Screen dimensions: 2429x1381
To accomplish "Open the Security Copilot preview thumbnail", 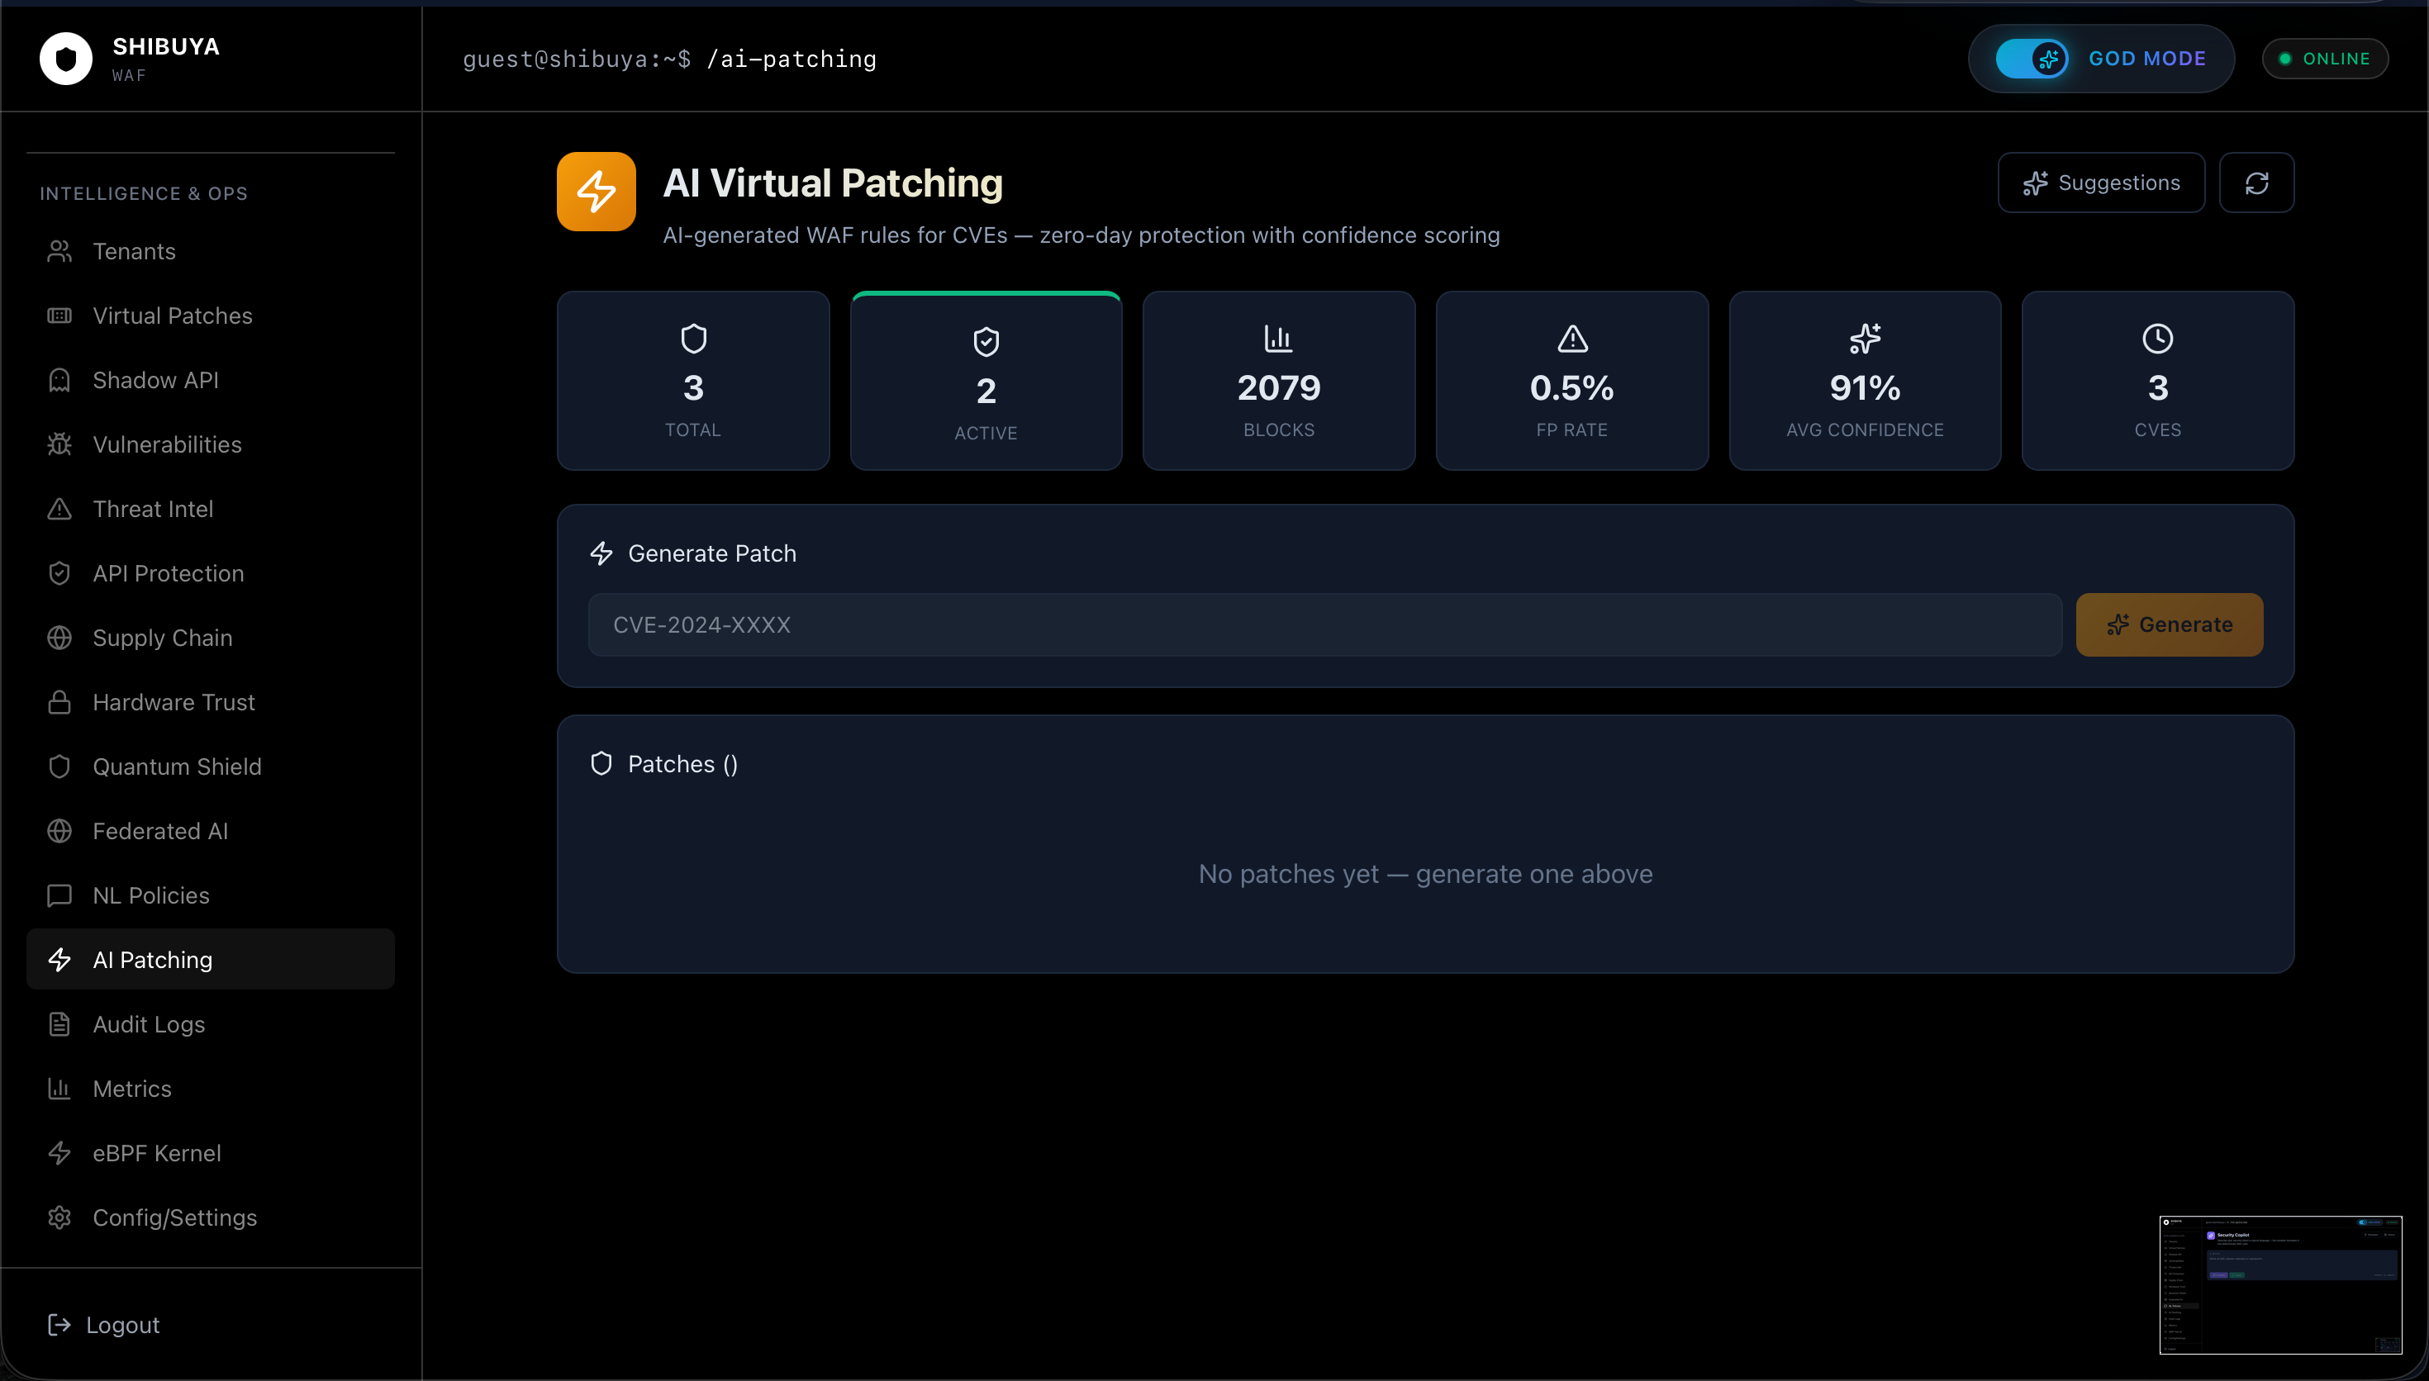I will click(x=2280, y=1284).
